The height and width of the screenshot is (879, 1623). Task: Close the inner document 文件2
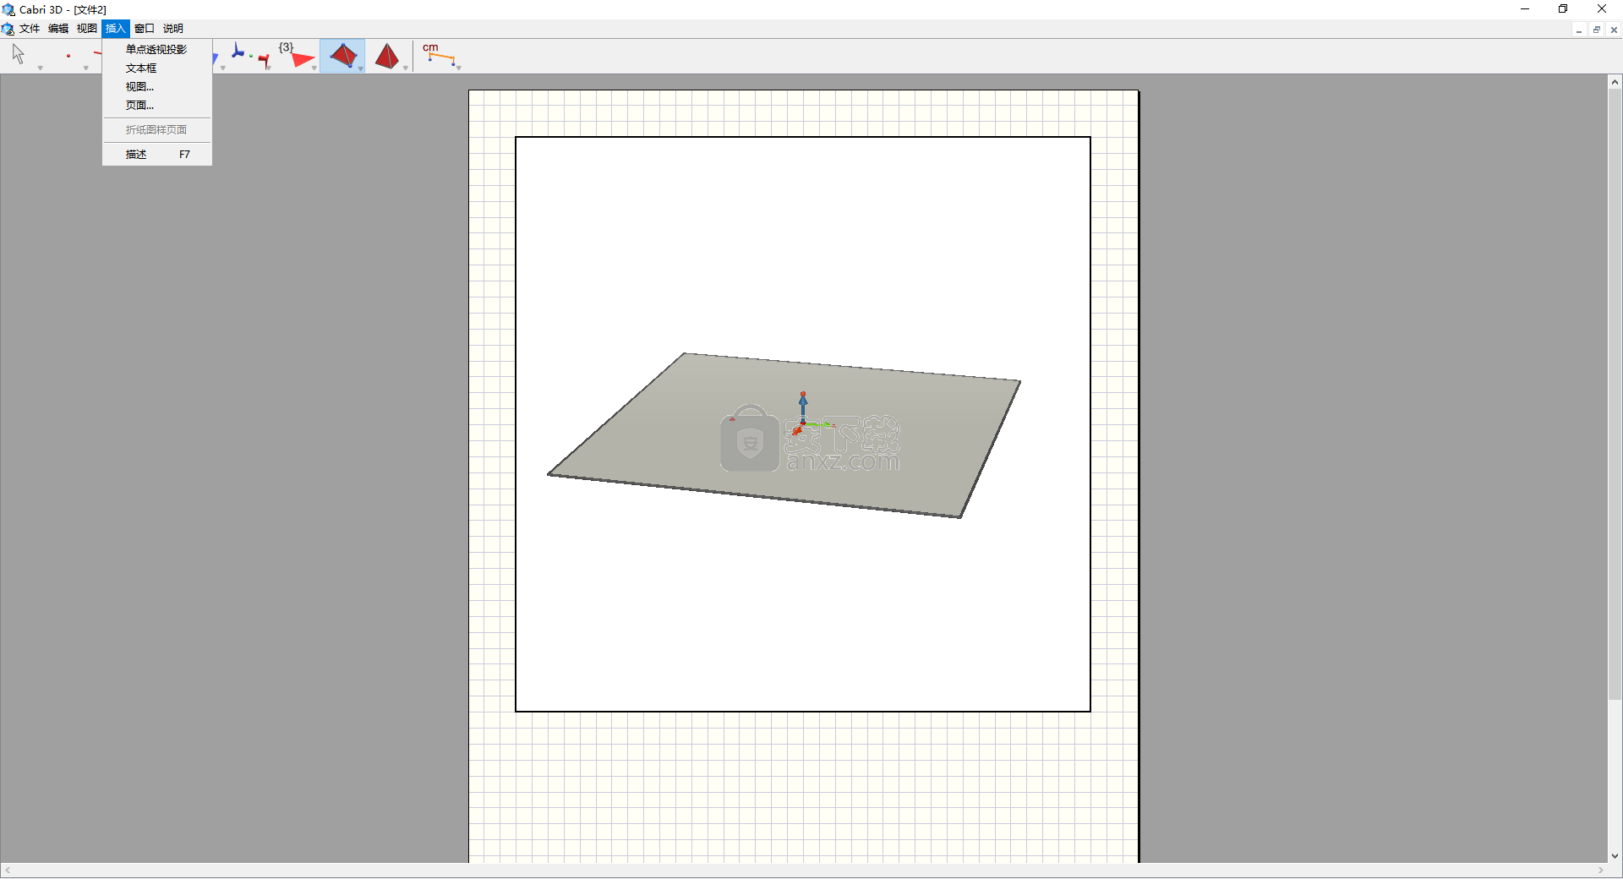(x=1614, y=30)
